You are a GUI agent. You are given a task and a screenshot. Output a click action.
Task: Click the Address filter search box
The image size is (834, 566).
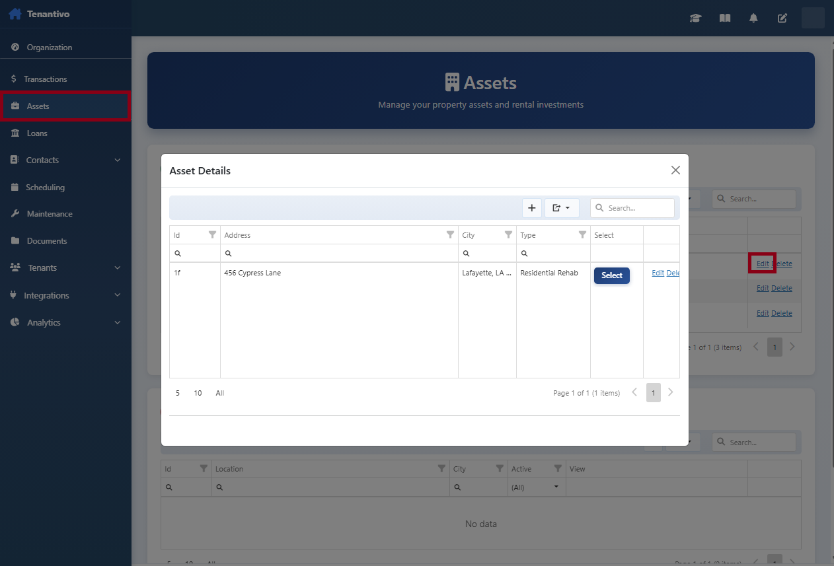click(x=339, y=253)
